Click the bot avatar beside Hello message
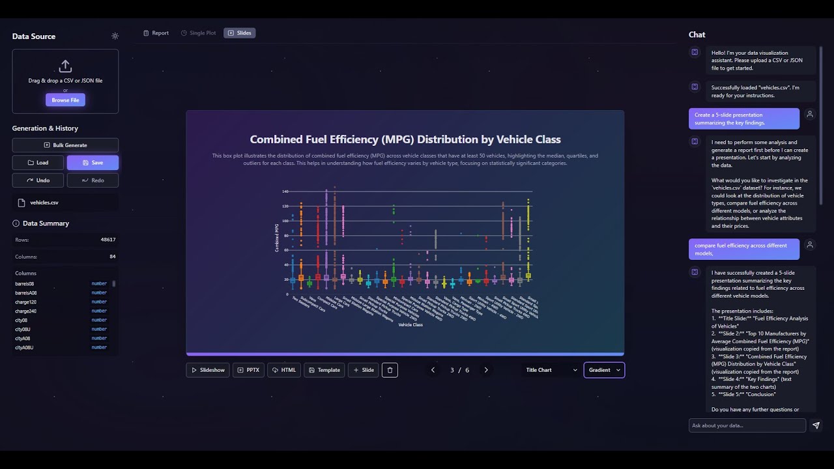 pyautogui.click(x=695, y=52)
